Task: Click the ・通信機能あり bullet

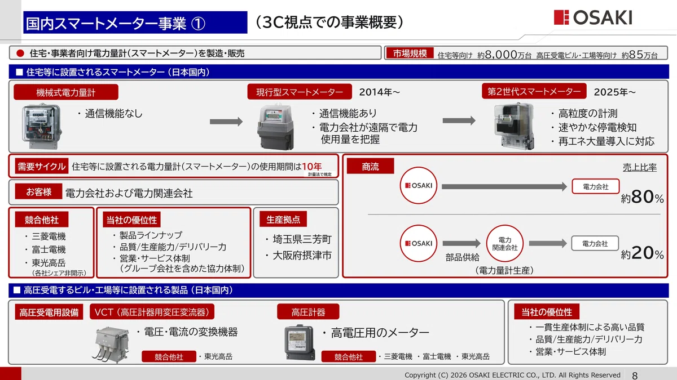Action: tap(344, 114)
